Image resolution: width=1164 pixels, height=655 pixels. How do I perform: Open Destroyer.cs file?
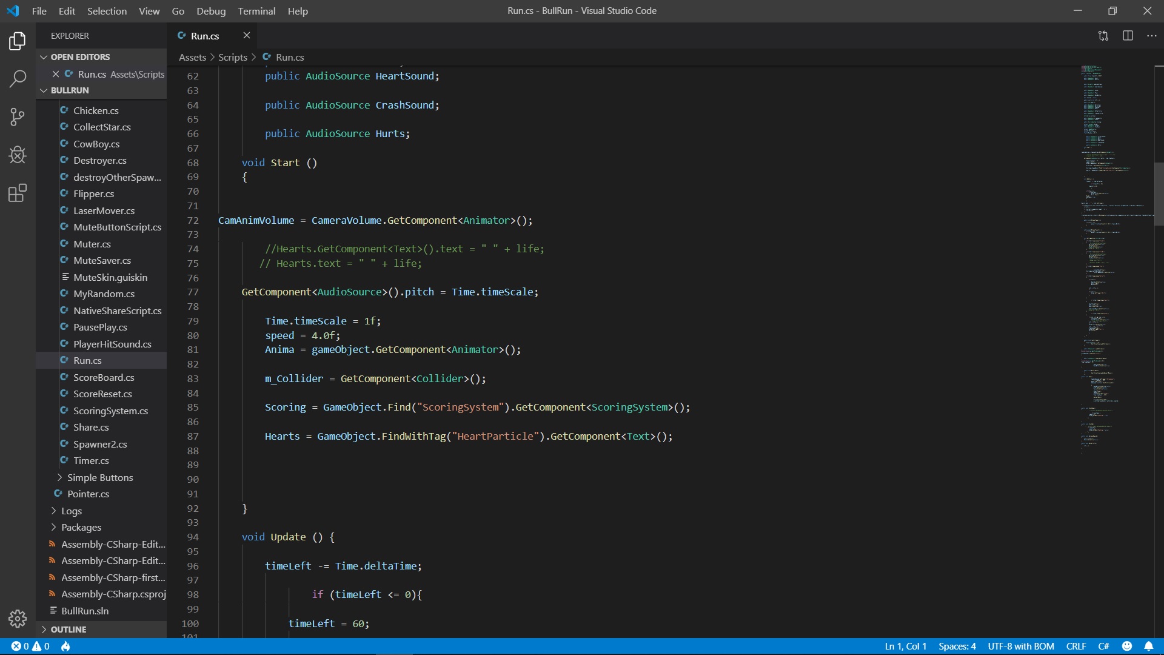(101, 161)
